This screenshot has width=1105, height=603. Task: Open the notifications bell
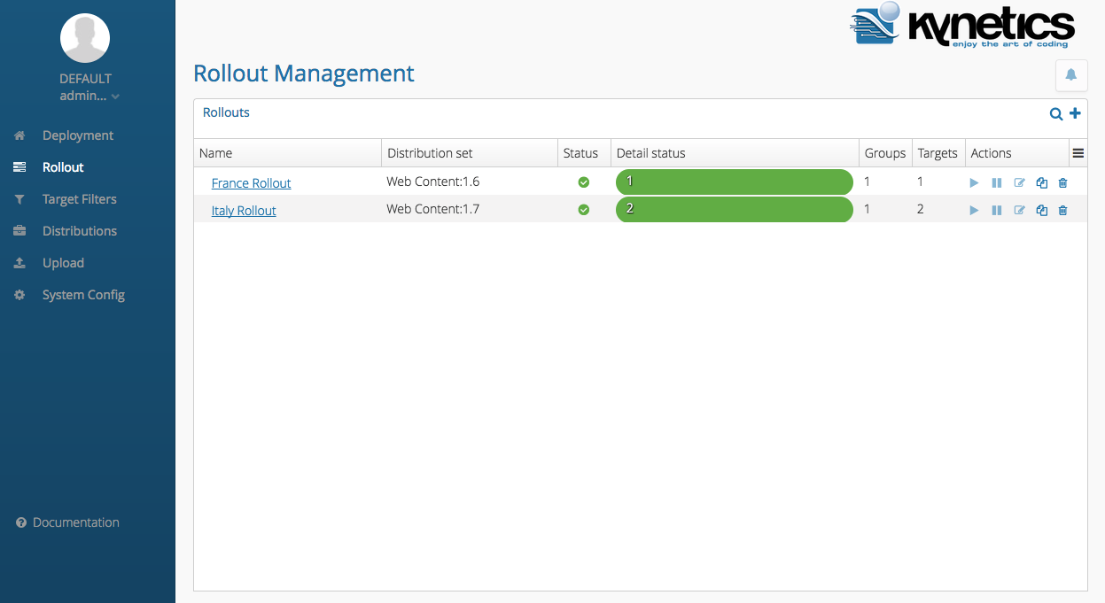1071,75
